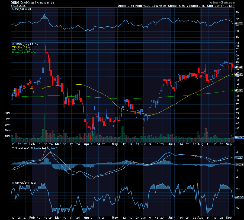
Task: Select the Sep label on the date axis
Action: (x=229, y=144)
